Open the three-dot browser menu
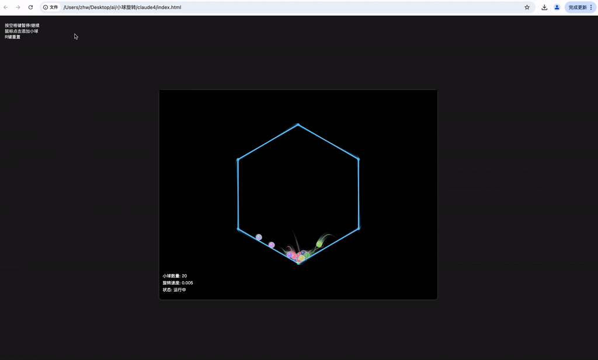Viewport: 598px width, 360px height. pos(591,7)
